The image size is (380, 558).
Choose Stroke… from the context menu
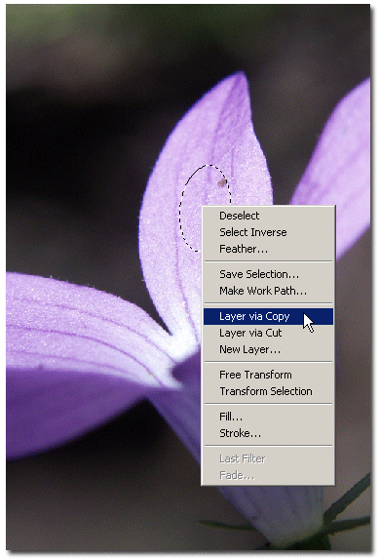268,433
